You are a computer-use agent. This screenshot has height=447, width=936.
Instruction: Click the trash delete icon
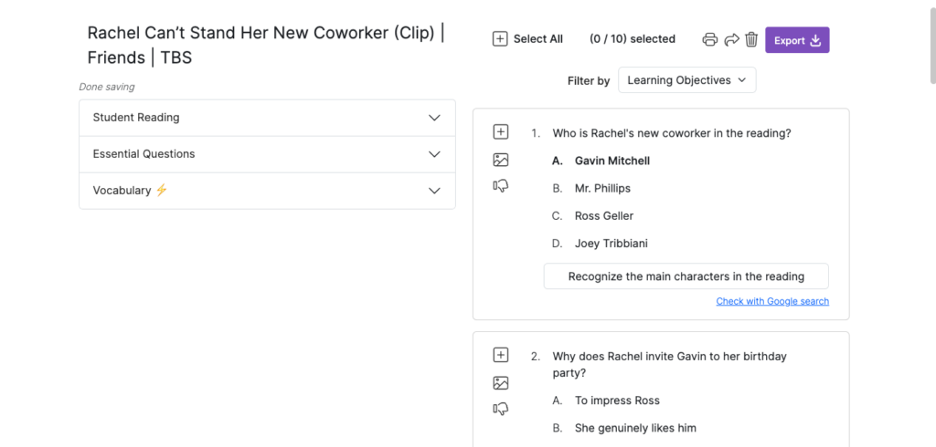[x=751, y=39]
